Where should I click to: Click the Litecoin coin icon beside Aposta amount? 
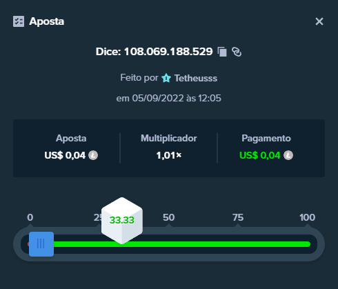(93, 155)
